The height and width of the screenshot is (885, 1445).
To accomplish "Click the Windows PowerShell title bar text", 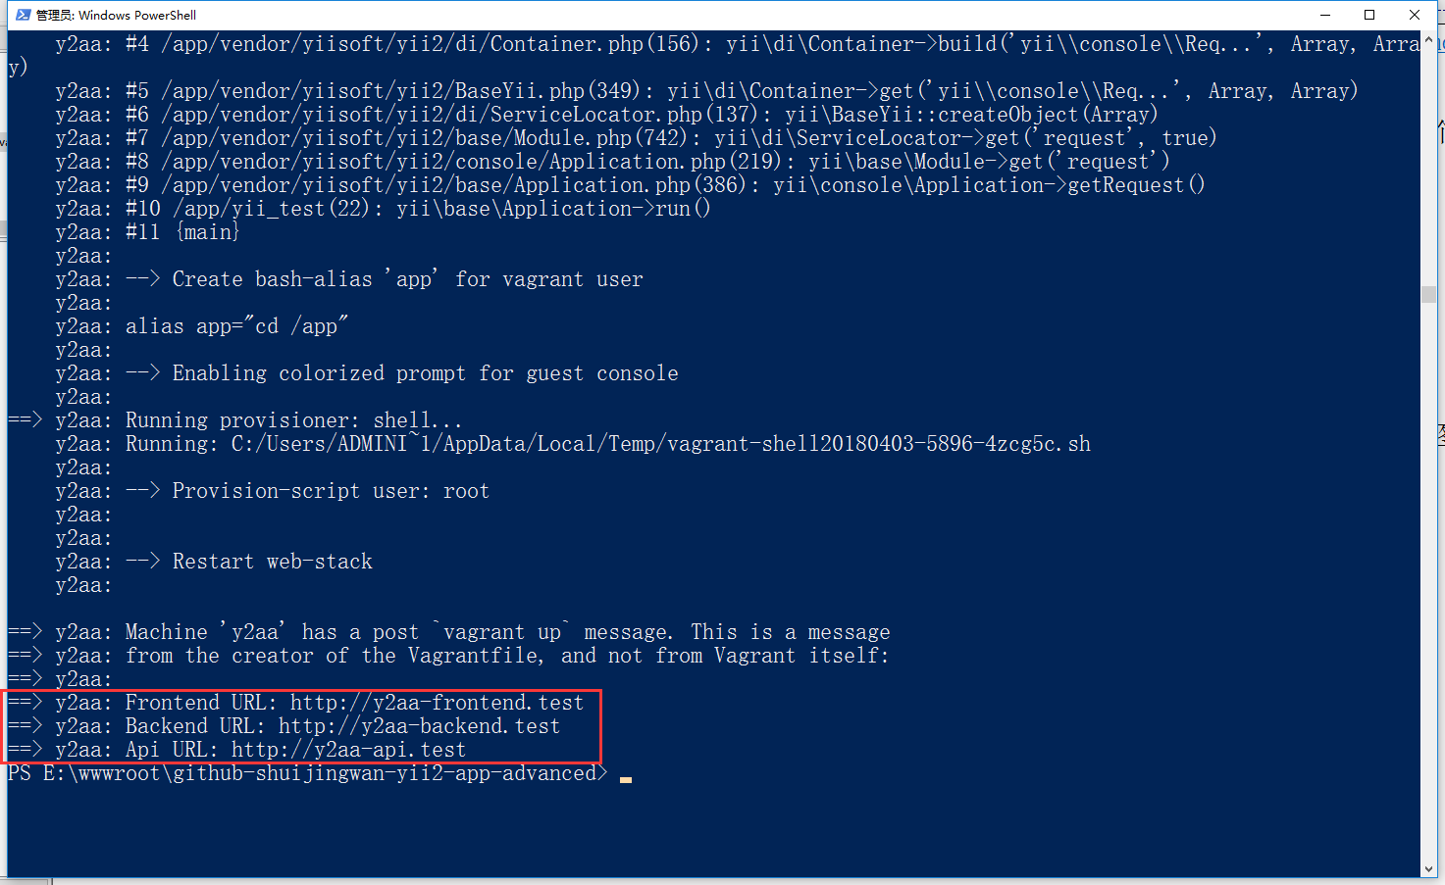I will pyautogui.click(x=117, y=15).
